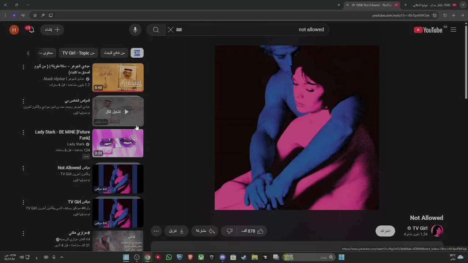This screenshot has height=263, width=468.
Task: Subscribe to TV Girl (اشتراك)
Action: point(385,231)
